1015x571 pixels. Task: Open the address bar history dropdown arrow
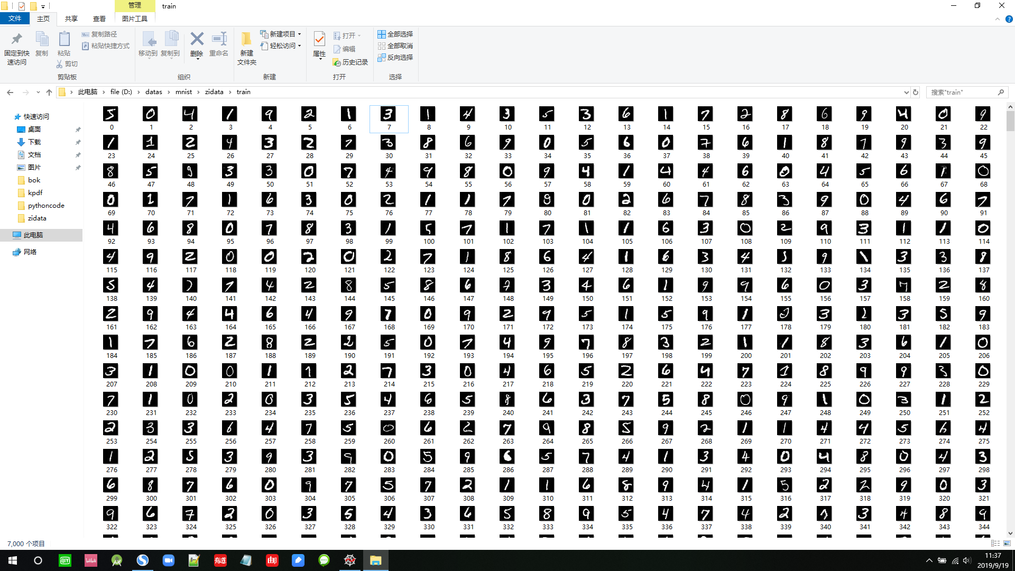point(907,92)
